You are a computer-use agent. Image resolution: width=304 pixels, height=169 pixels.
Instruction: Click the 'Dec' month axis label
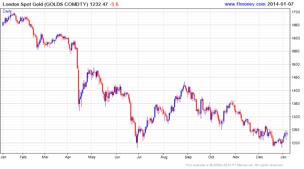259,157
